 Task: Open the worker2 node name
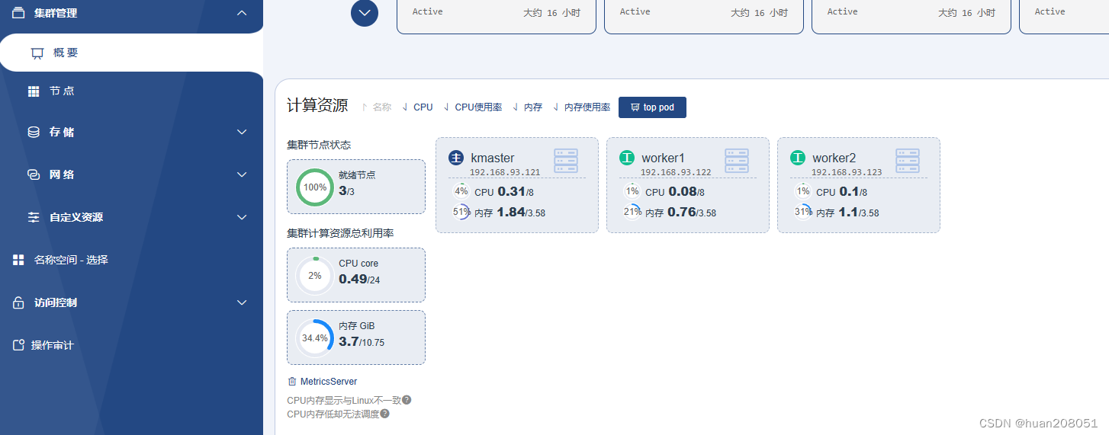pos(834,158)
